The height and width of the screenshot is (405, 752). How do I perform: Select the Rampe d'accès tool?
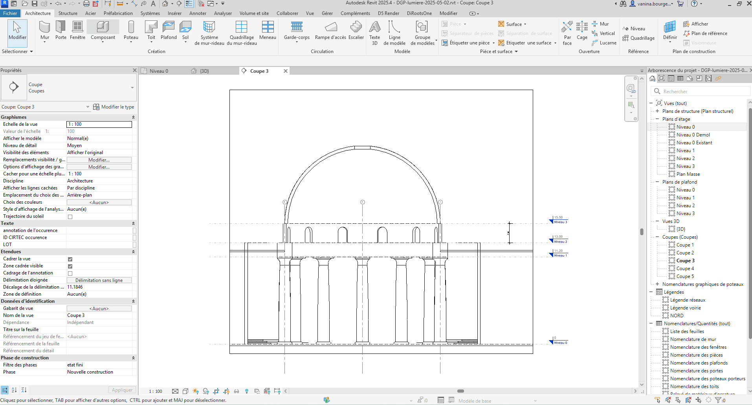330,31
